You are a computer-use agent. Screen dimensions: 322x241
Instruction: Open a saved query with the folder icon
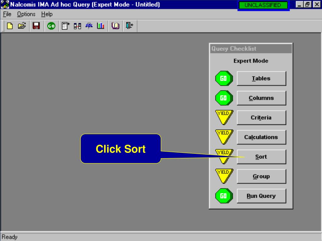[x=22, y=26]
